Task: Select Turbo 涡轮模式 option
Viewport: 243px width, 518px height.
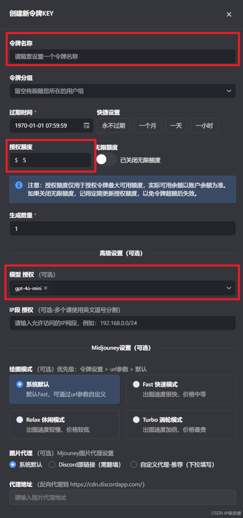Action: coord(181,425)
